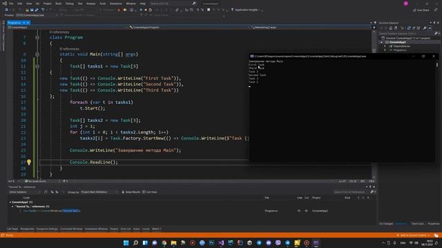Collapse the Main method code block

click(37, 54)
